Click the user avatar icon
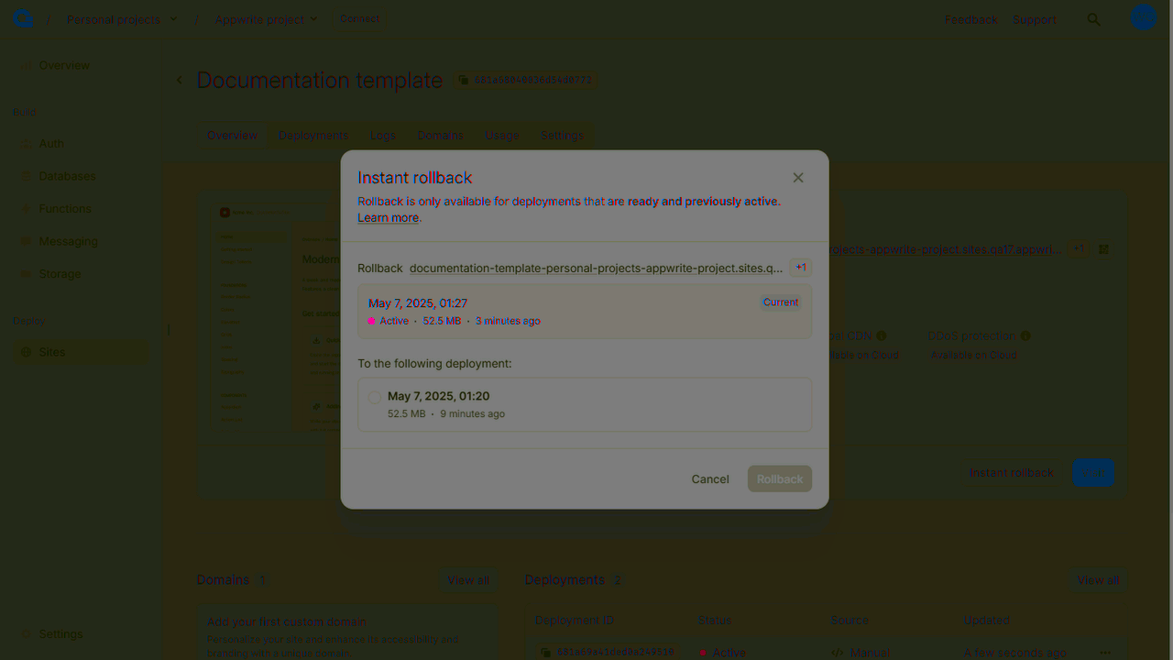 (1143, 17)
